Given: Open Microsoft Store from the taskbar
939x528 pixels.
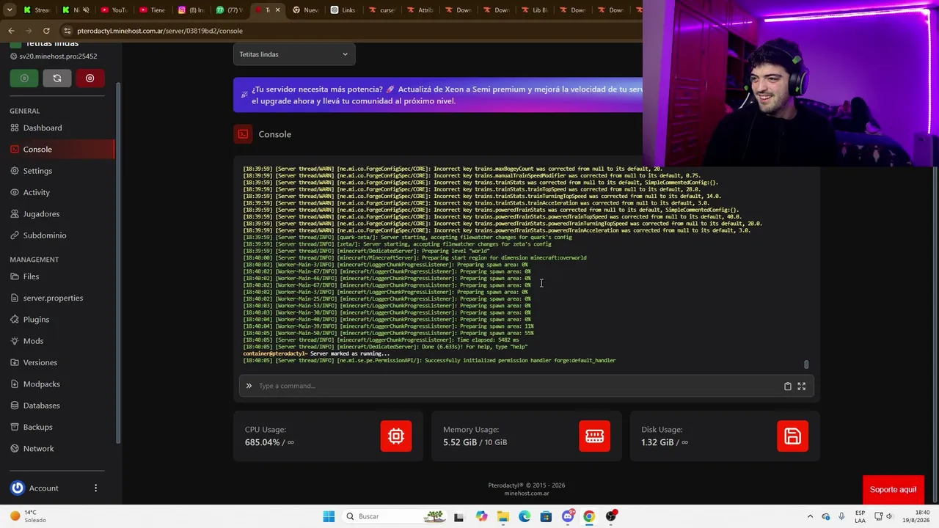Looking at the screenshot, I should [546, 516].
